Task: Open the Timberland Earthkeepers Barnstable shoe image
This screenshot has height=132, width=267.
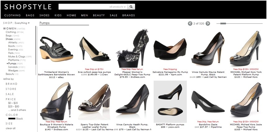Action: click(x=57, y=50)
